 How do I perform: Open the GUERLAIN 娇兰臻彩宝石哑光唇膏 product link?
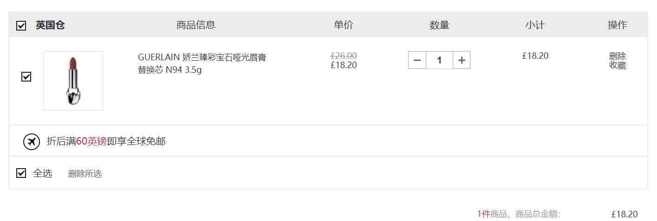coord(202,64)
